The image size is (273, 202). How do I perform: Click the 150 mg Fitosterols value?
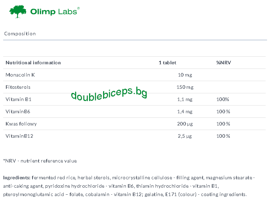point(185,87)
